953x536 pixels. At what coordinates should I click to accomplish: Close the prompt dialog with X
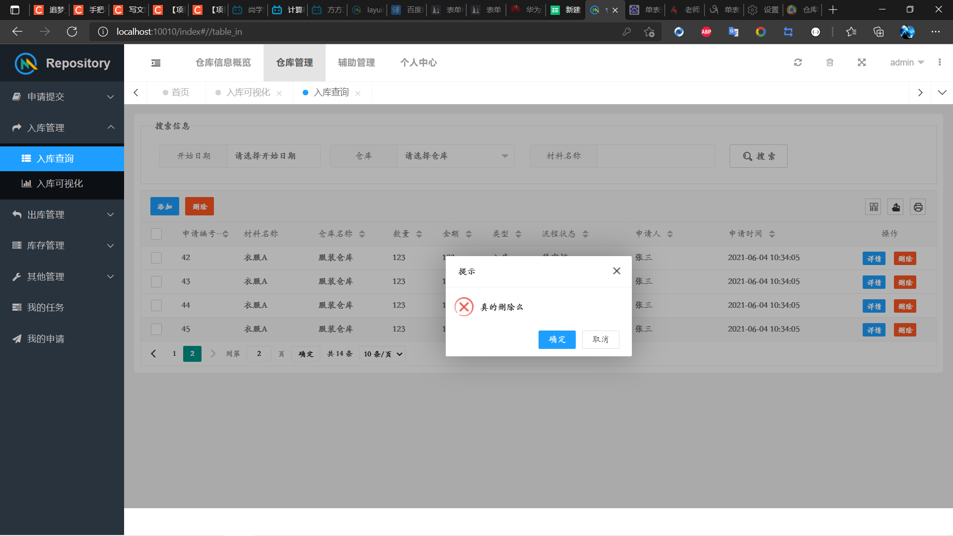click(616, 271)
